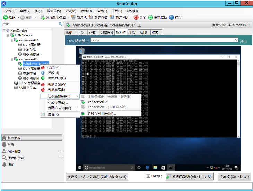253x191 pixels.
Task: Click the 对象 (Objects) cube icon
Action: pos(4,145)
